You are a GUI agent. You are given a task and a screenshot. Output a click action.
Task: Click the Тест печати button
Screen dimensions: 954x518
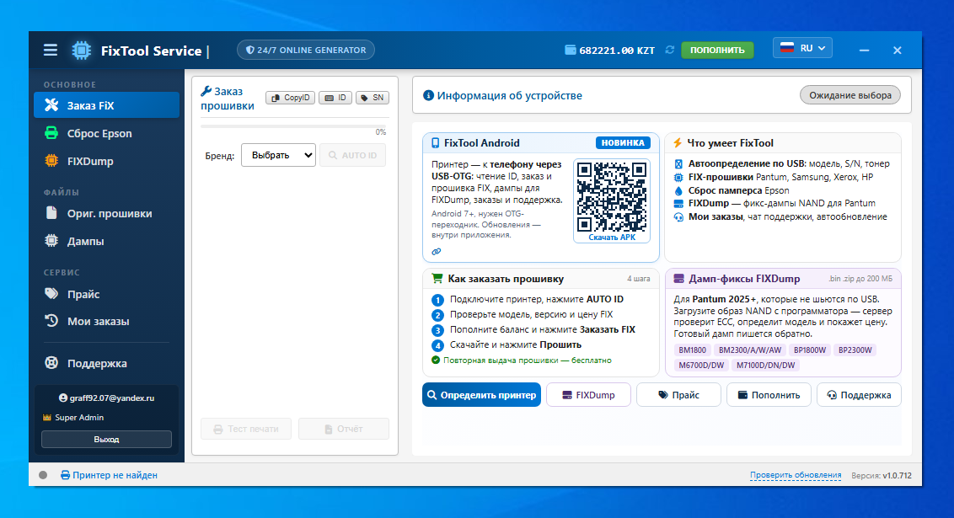246,429
